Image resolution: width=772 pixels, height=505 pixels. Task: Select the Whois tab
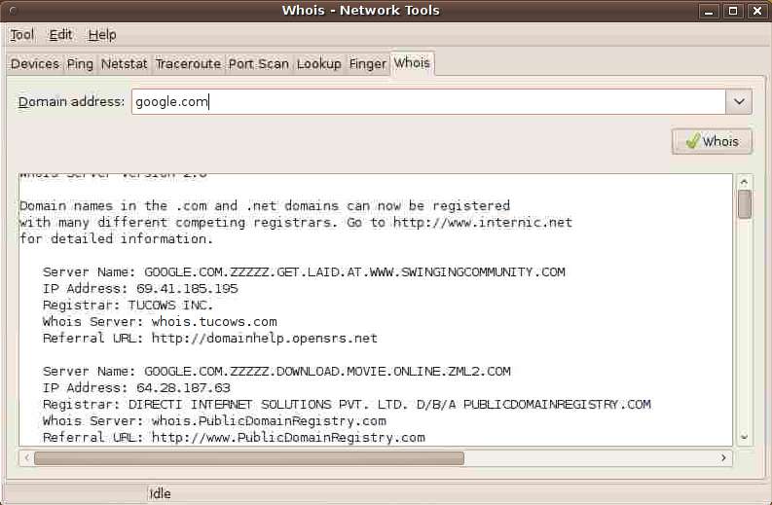point(412,63)
